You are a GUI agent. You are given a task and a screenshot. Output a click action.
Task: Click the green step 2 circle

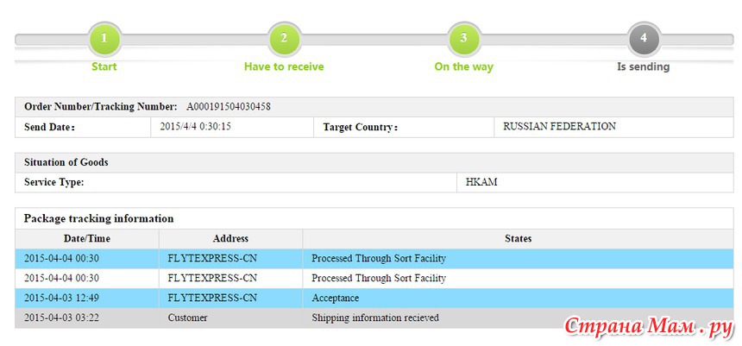click(x=284, y=39)
